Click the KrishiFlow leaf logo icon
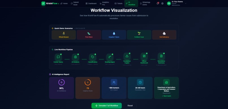This screenshot has height=109, width=228. [x=43, y=3]
